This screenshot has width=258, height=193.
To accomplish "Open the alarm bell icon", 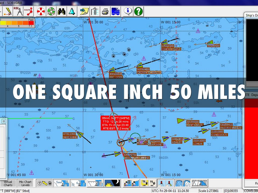I will [x=72, y=11].
